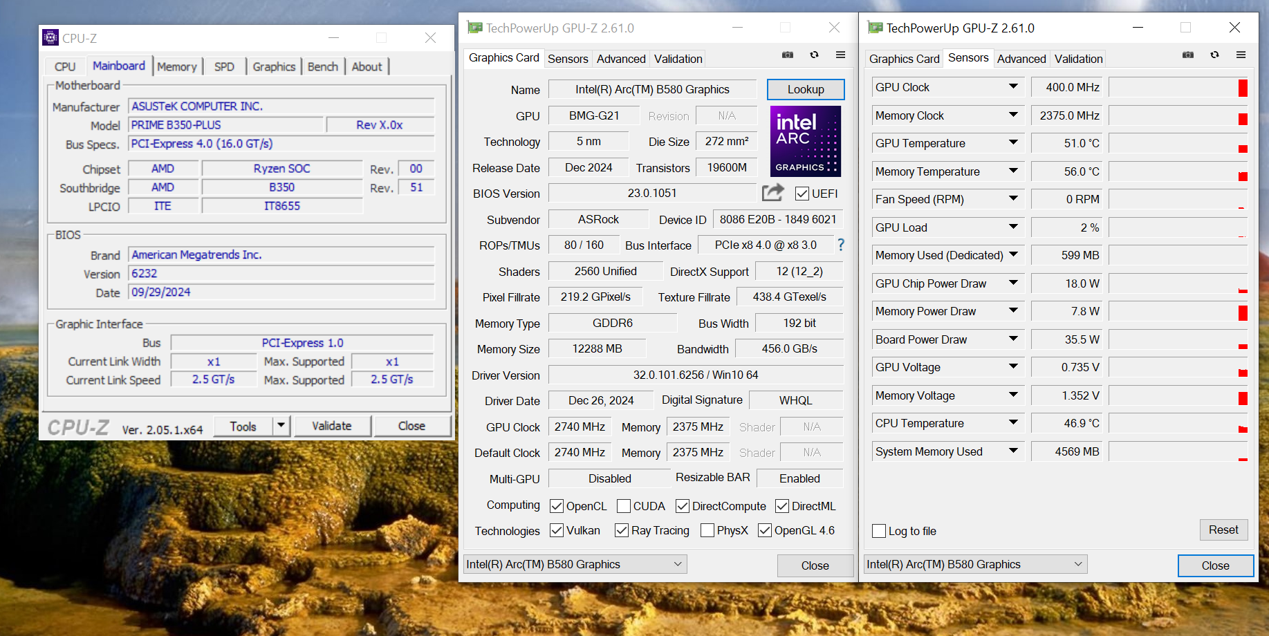Switch to Sensors tab in GPU-Z Graphics Card window
This screenshot has height=636, width=1269.
point(568,59)
